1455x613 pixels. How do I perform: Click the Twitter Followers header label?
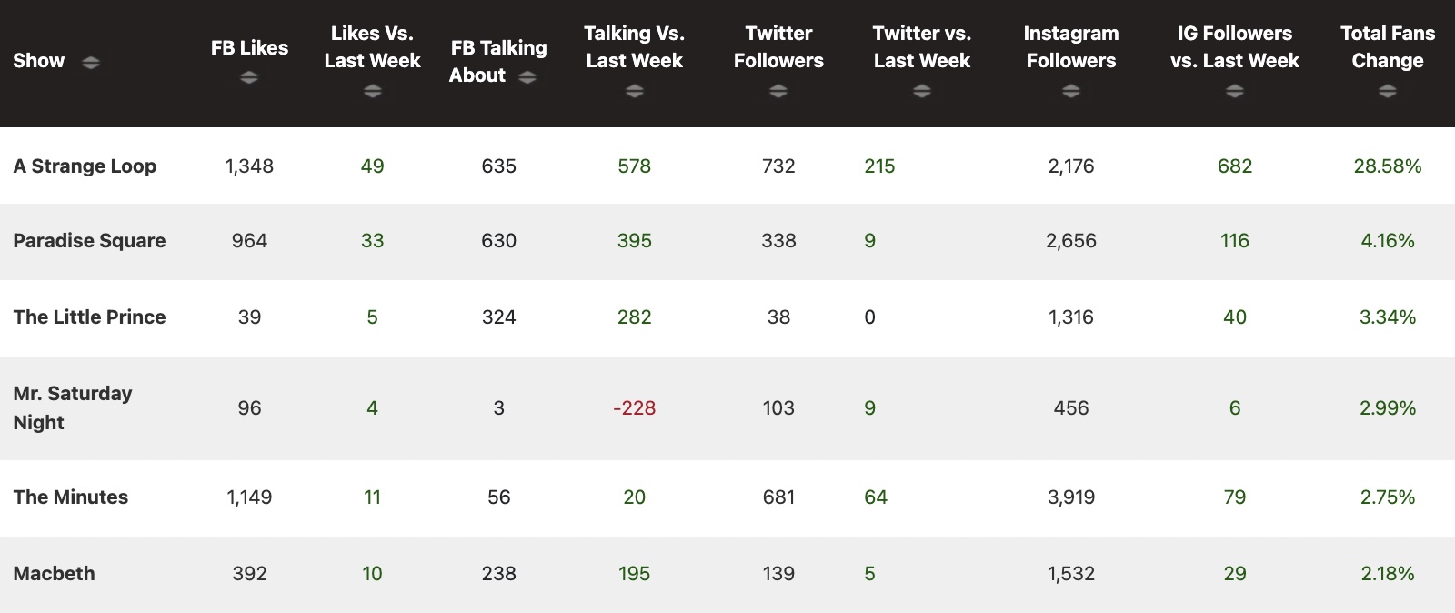[778, 47]
